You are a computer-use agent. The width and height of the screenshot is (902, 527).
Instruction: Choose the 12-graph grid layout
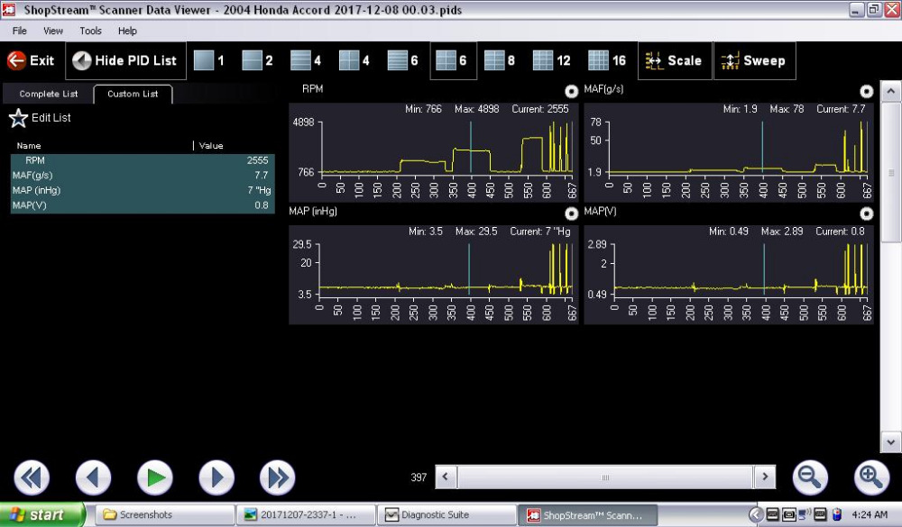[542, 60]
